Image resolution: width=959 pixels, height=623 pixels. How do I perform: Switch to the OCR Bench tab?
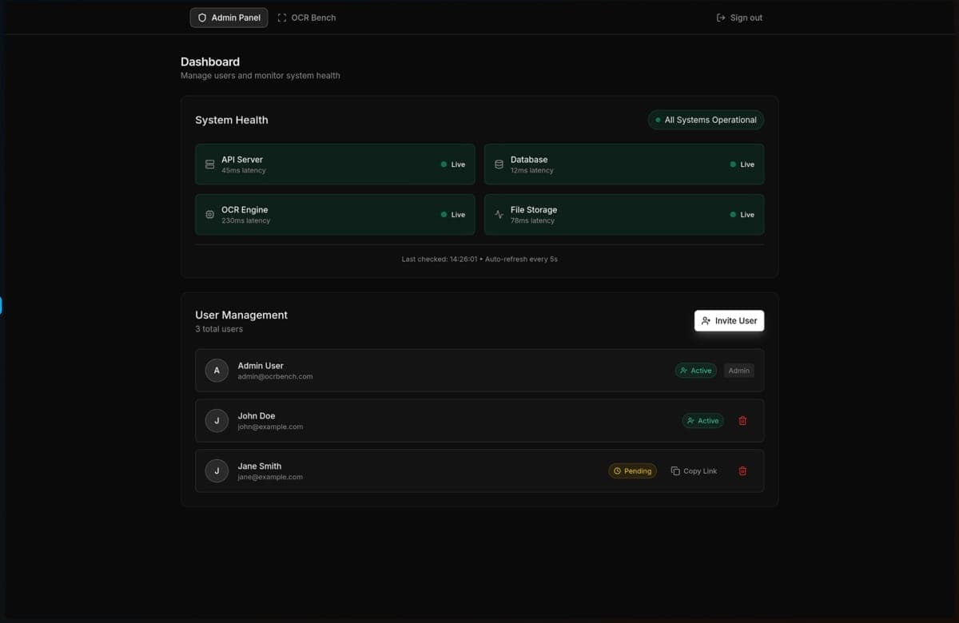[x=307, y=18]
